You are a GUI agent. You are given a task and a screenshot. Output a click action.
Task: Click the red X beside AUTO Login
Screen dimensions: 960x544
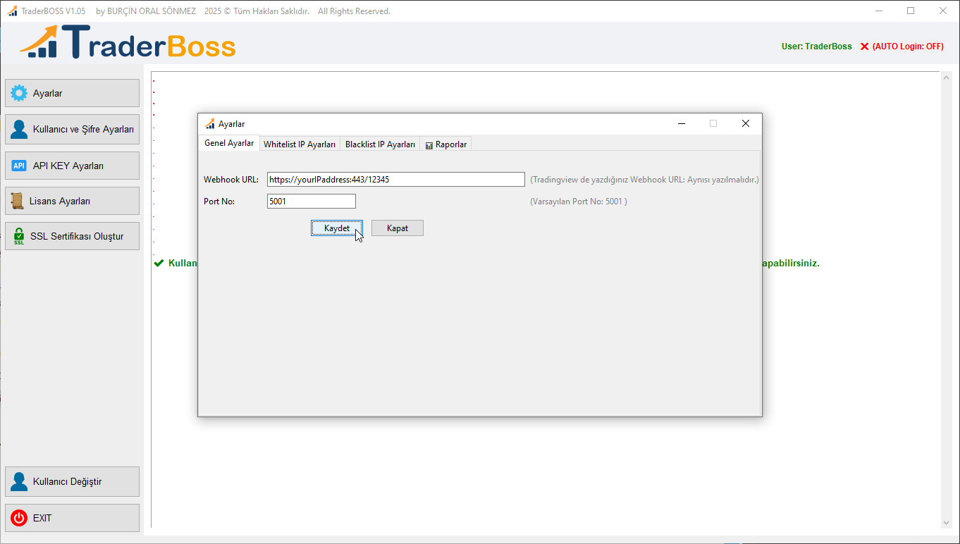point(864,46)
